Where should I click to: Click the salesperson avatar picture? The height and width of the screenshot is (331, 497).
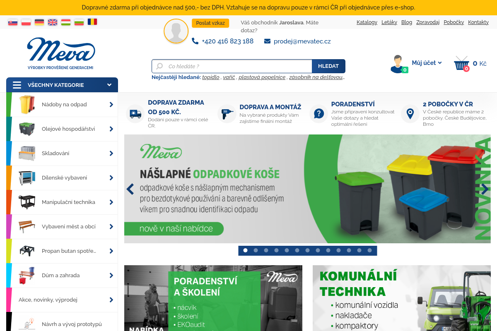176,31
